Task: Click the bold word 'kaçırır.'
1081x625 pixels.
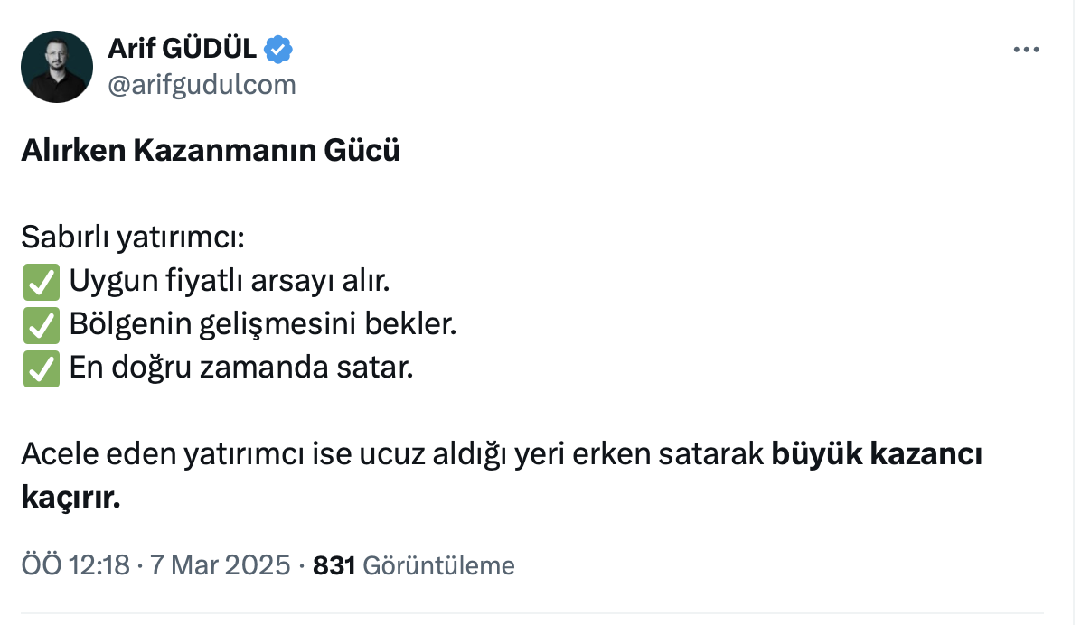Action: (x=70, y=498)
